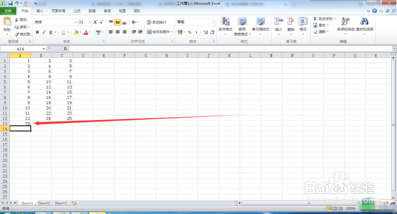Toggle Bold formatting
Viewport: 397px width, 214px height.
37,32
